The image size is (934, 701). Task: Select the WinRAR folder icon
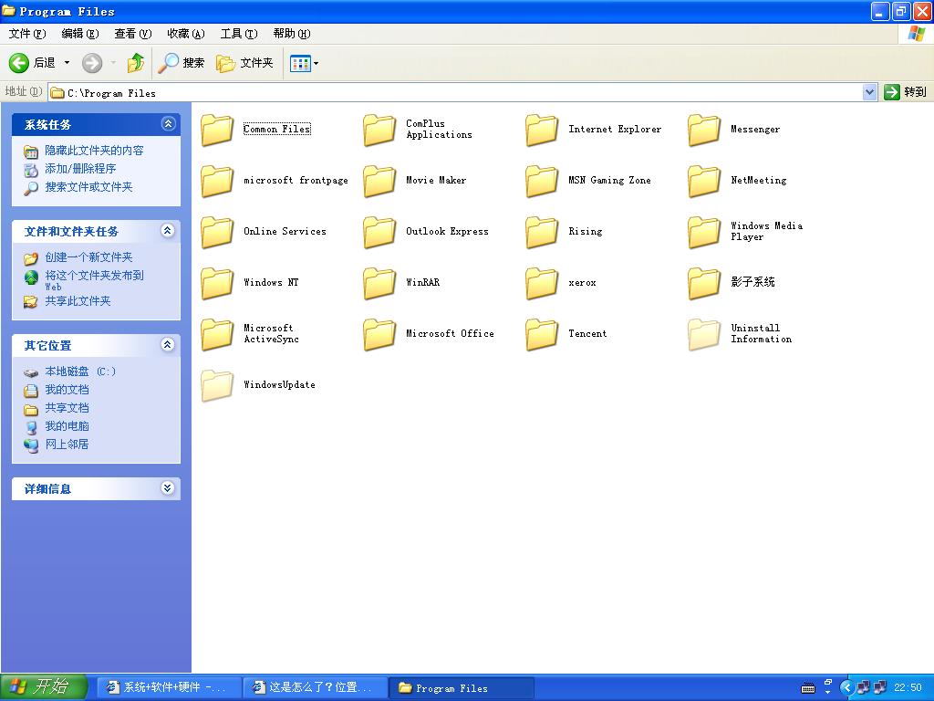(379, 283)
